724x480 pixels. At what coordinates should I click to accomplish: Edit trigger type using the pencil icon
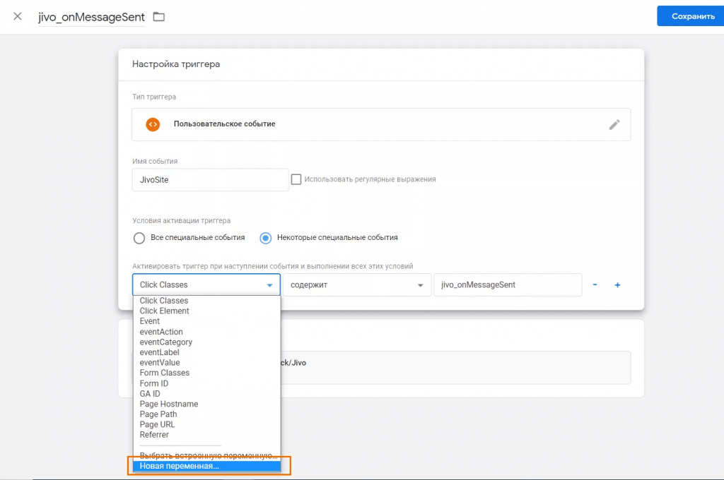coord(614,124)
